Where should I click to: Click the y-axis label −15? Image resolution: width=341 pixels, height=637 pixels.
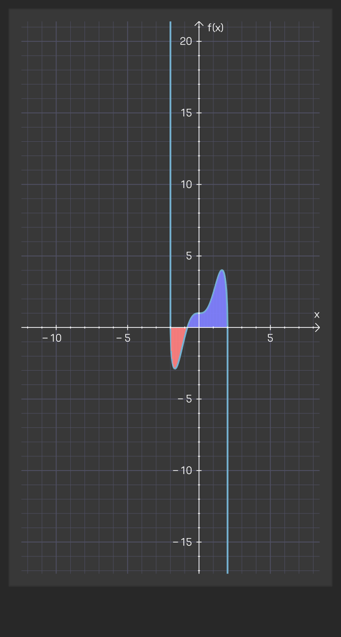(x=182, y=542)
